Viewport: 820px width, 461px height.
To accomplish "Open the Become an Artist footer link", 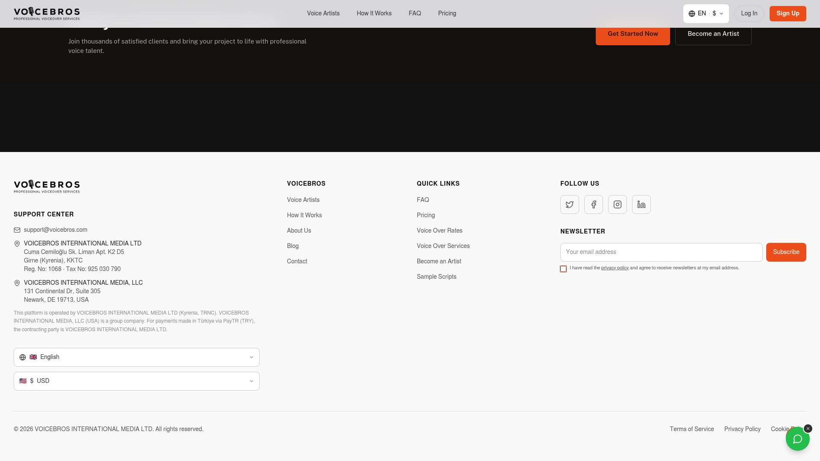I will click(439, 261).
